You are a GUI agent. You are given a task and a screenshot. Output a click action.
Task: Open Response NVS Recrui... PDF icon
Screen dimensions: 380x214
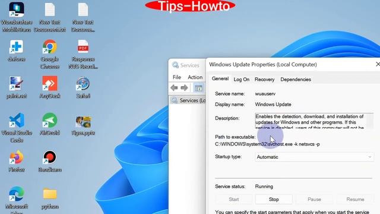(83, 54)
